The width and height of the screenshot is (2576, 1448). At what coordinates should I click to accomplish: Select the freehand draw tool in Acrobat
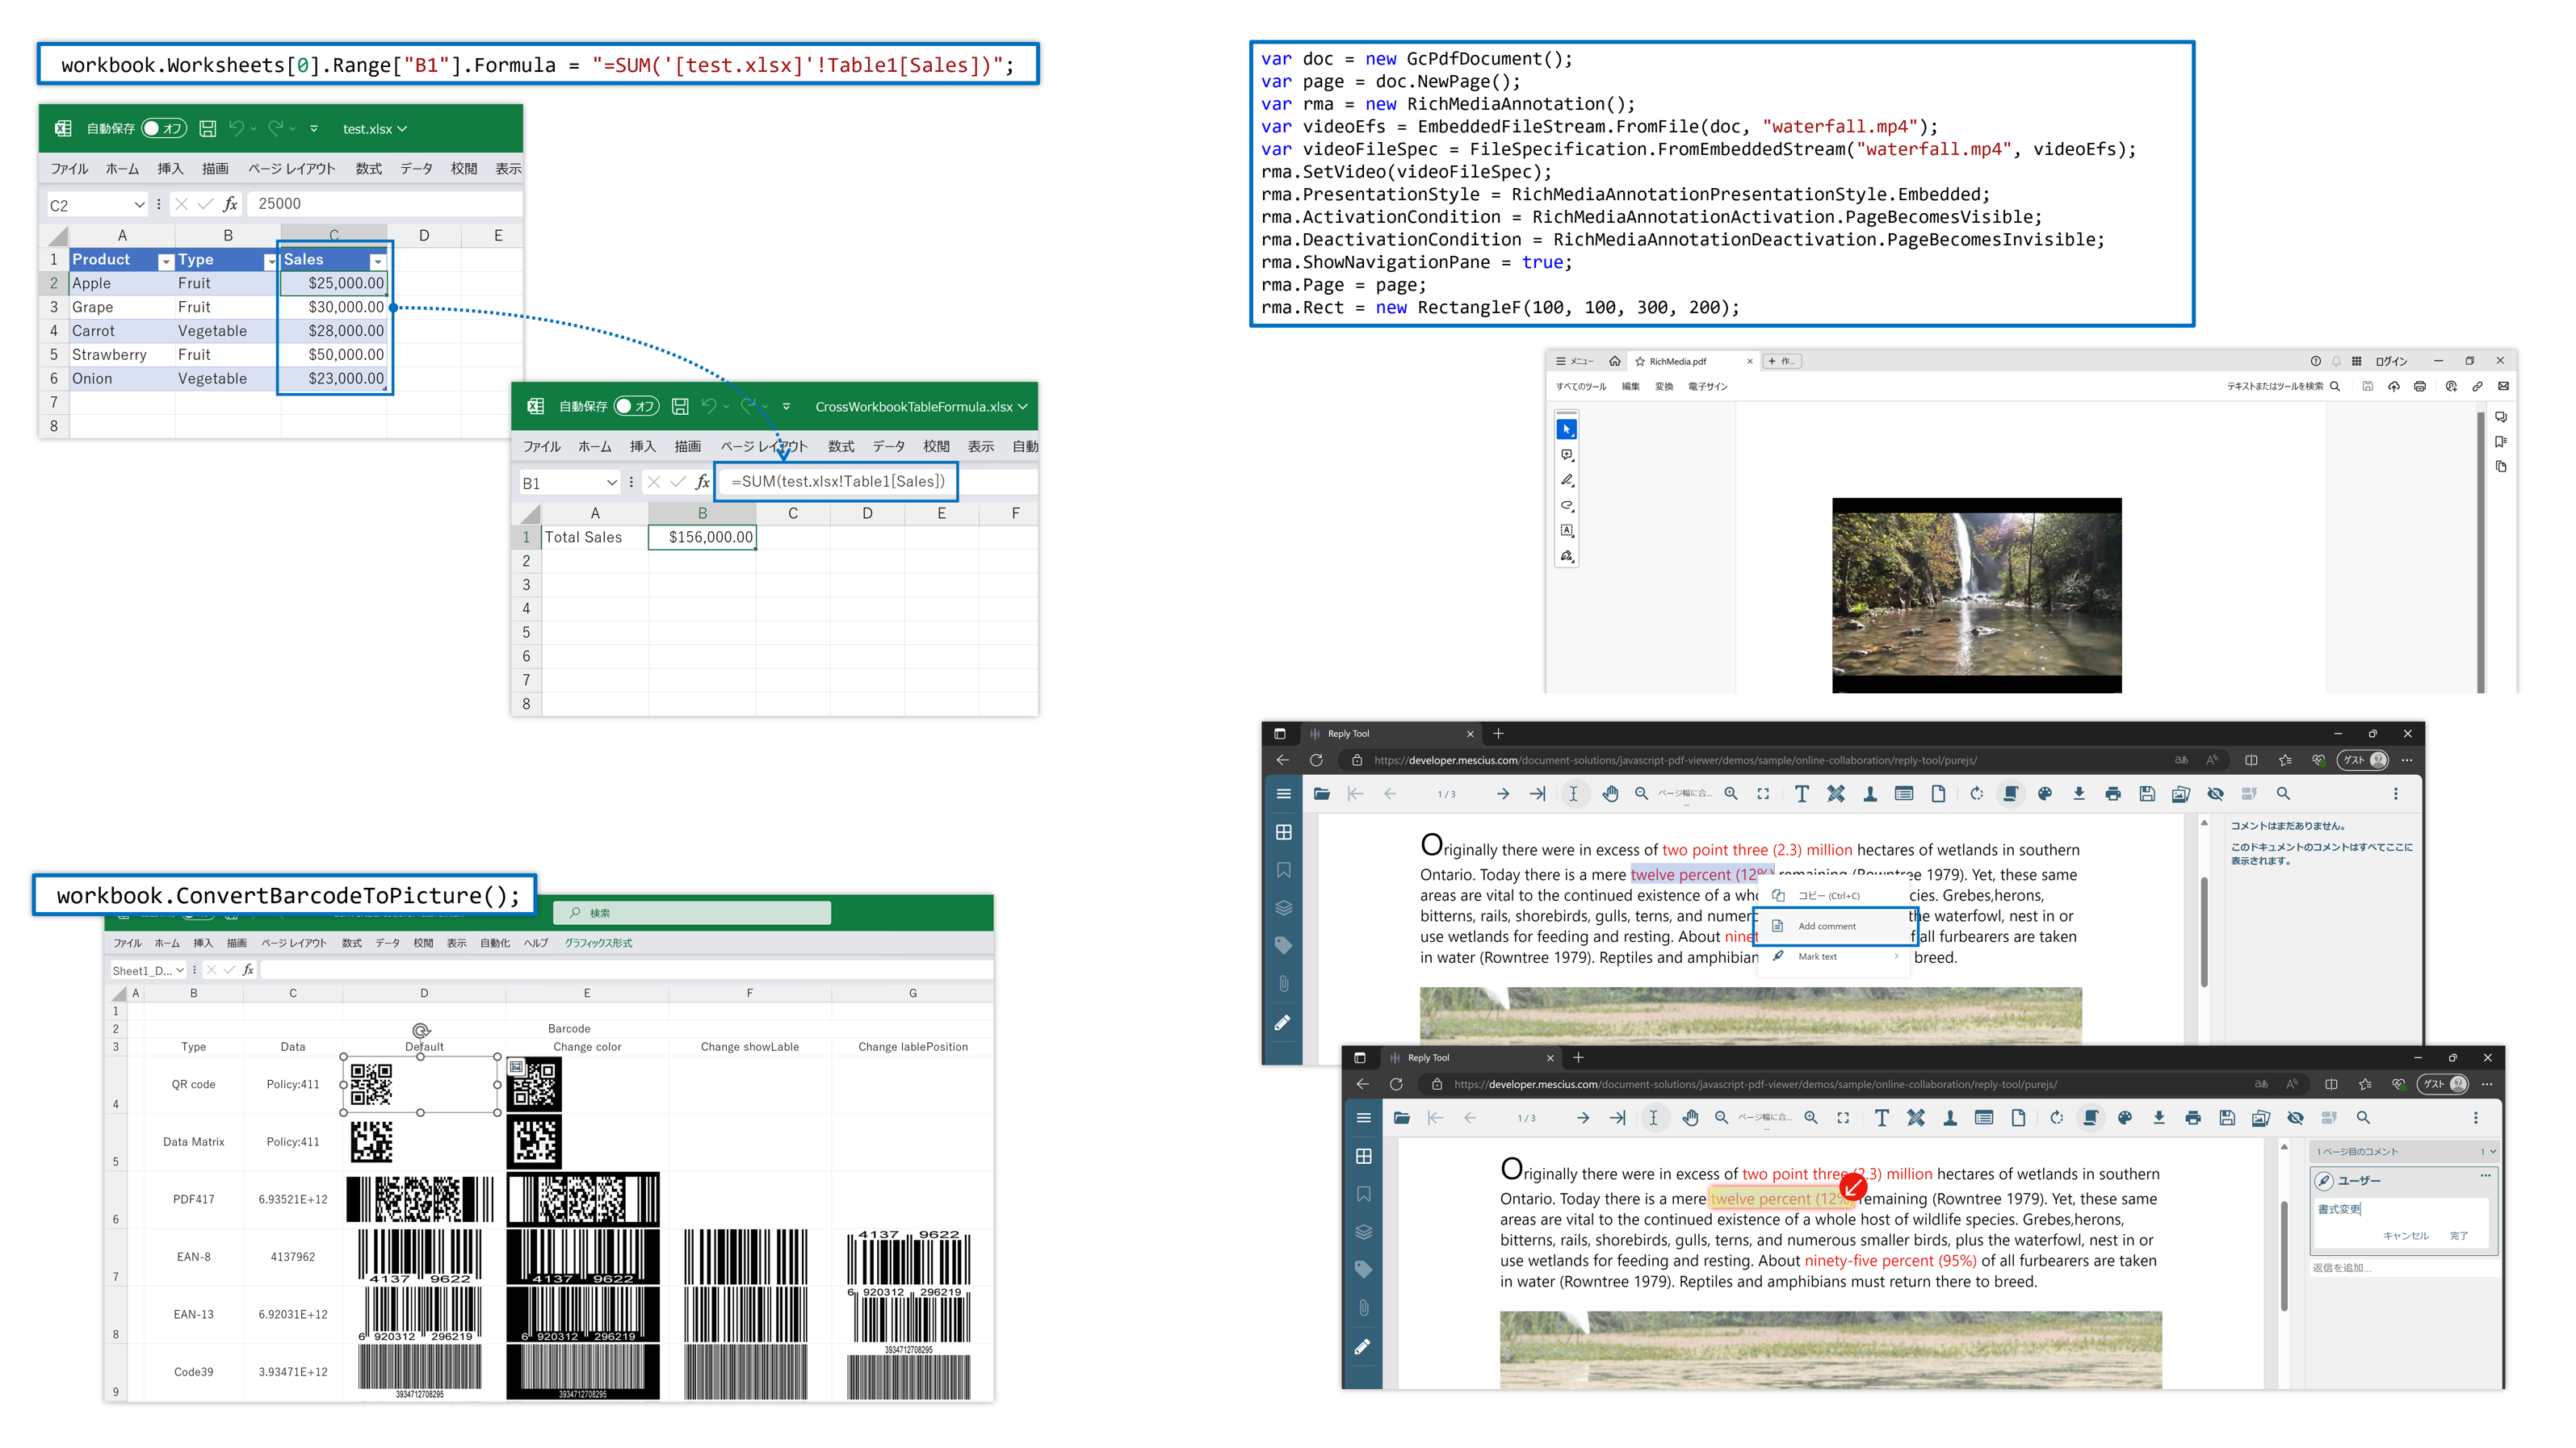tap(1567, 504)
